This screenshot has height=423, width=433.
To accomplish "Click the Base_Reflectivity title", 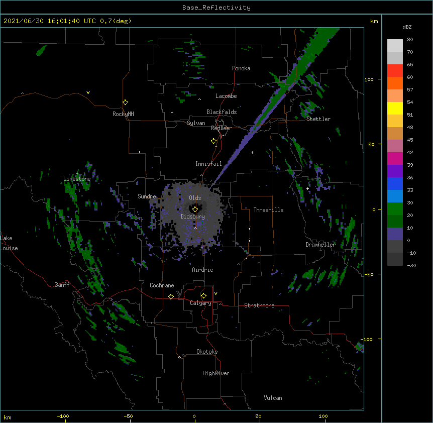I will tap(216, 8).
